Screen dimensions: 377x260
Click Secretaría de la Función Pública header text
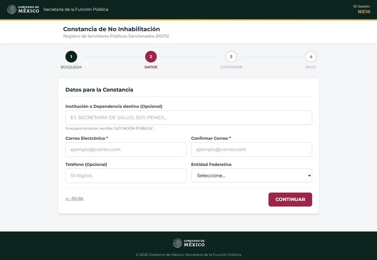[x=76, y=9]
